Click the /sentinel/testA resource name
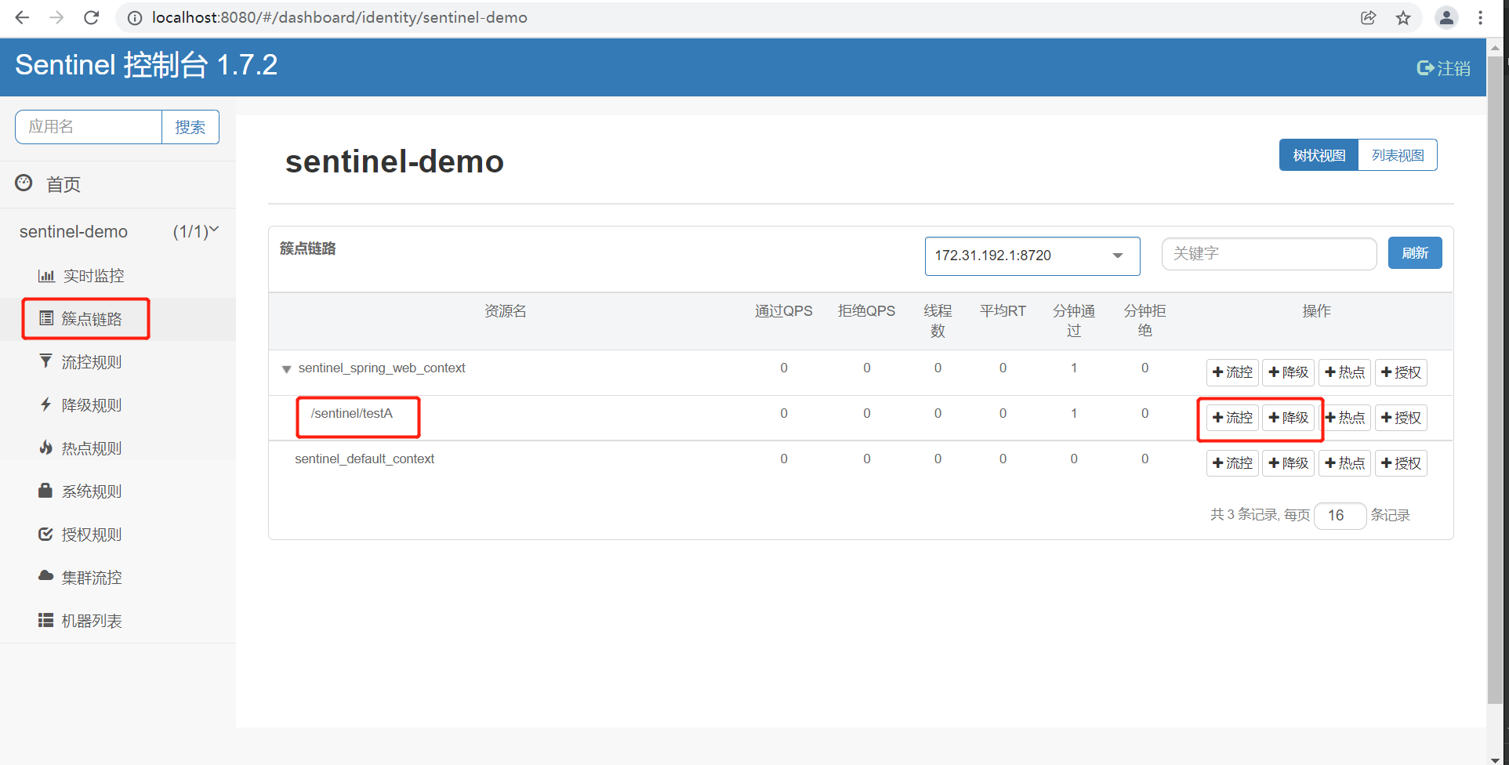The width and height of the screenshot is (1509, 765). pos(352,413)
